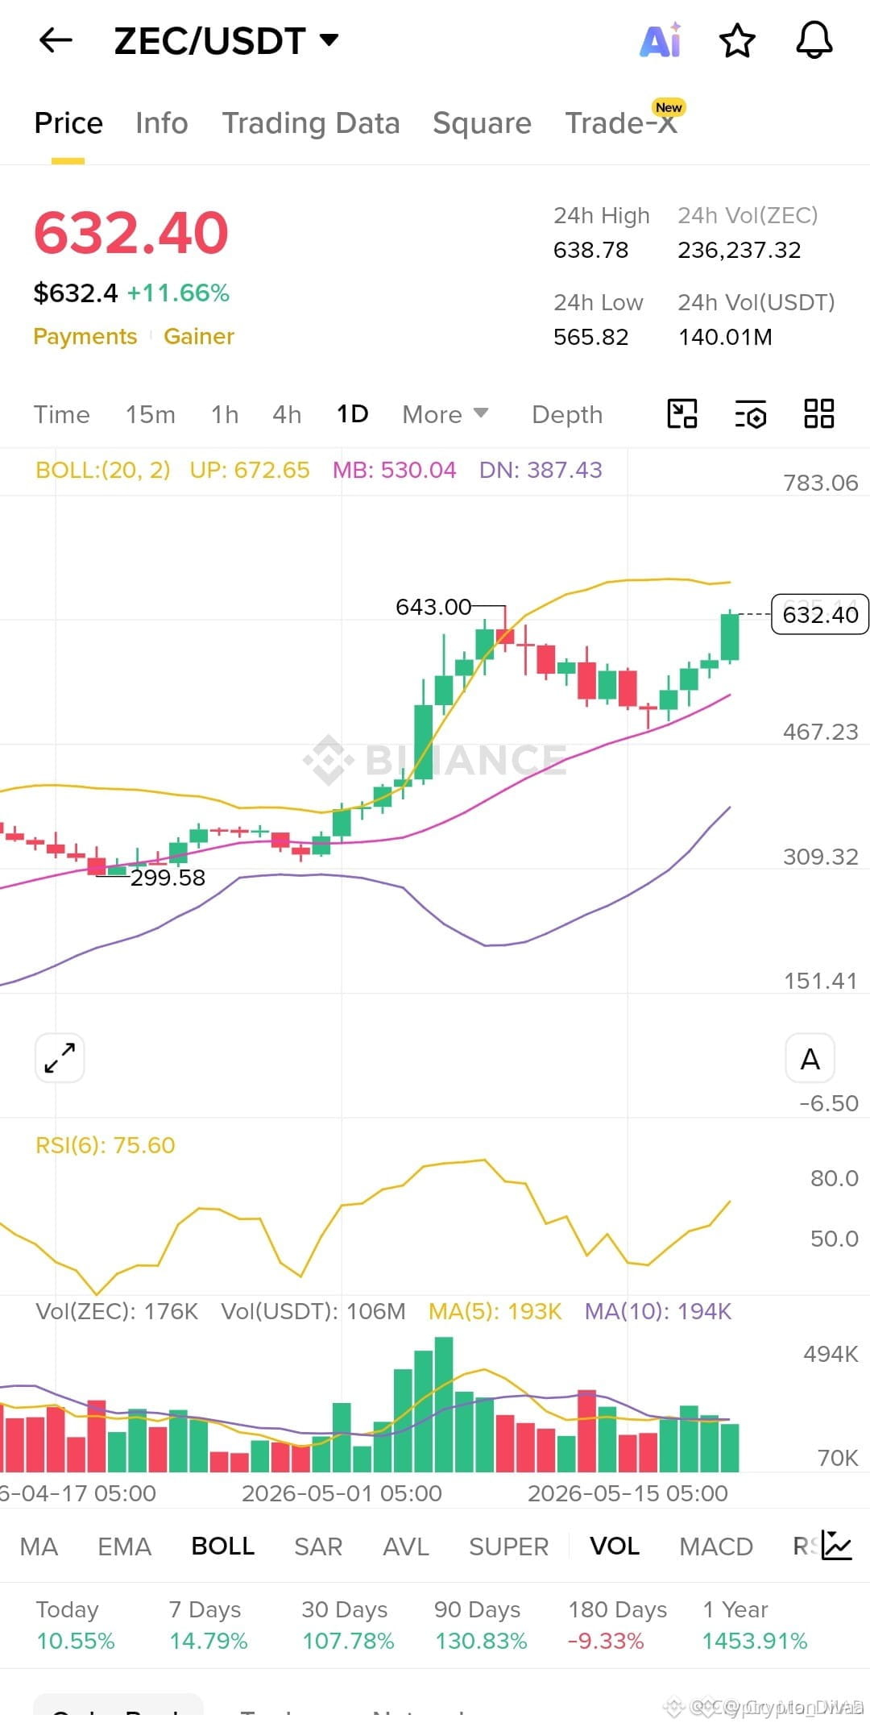Screen dimensions: 870x1727
Task: Tap the 30 Days 107.78% performance
Action: click(x=348, y=1625)
